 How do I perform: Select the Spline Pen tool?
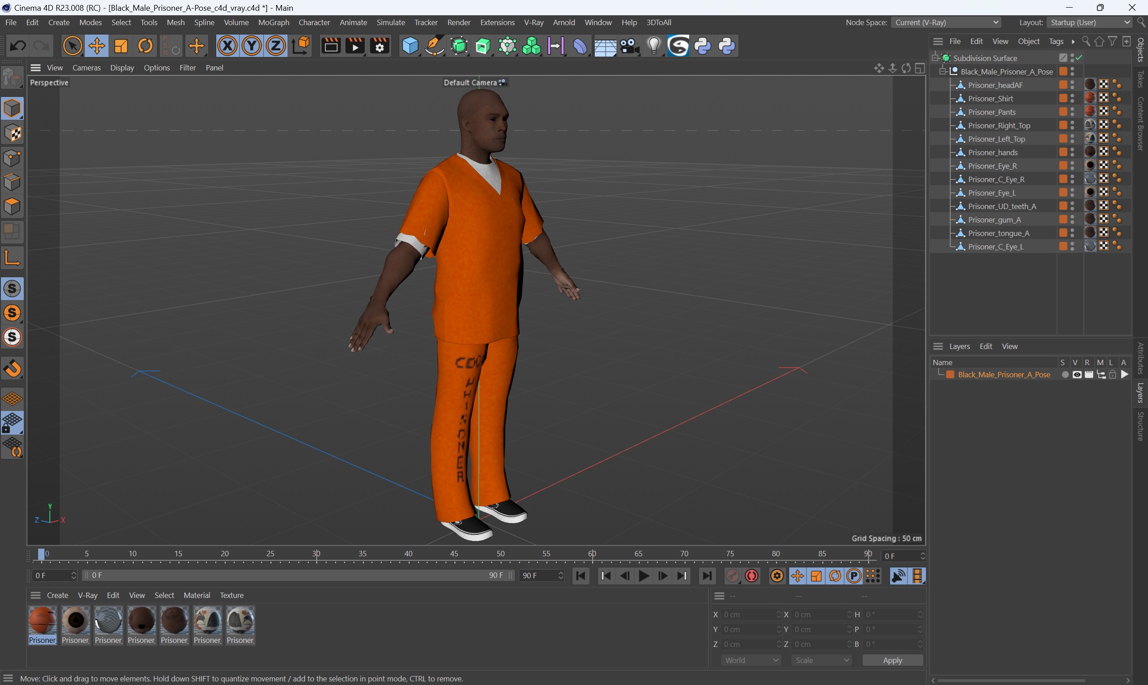click(434, 46)
